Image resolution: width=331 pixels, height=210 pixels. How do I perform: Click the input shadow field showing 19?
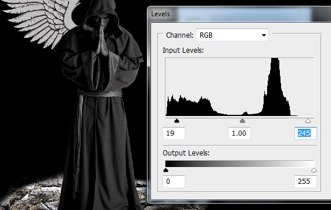pyautogui.click(x=174, y=133)
